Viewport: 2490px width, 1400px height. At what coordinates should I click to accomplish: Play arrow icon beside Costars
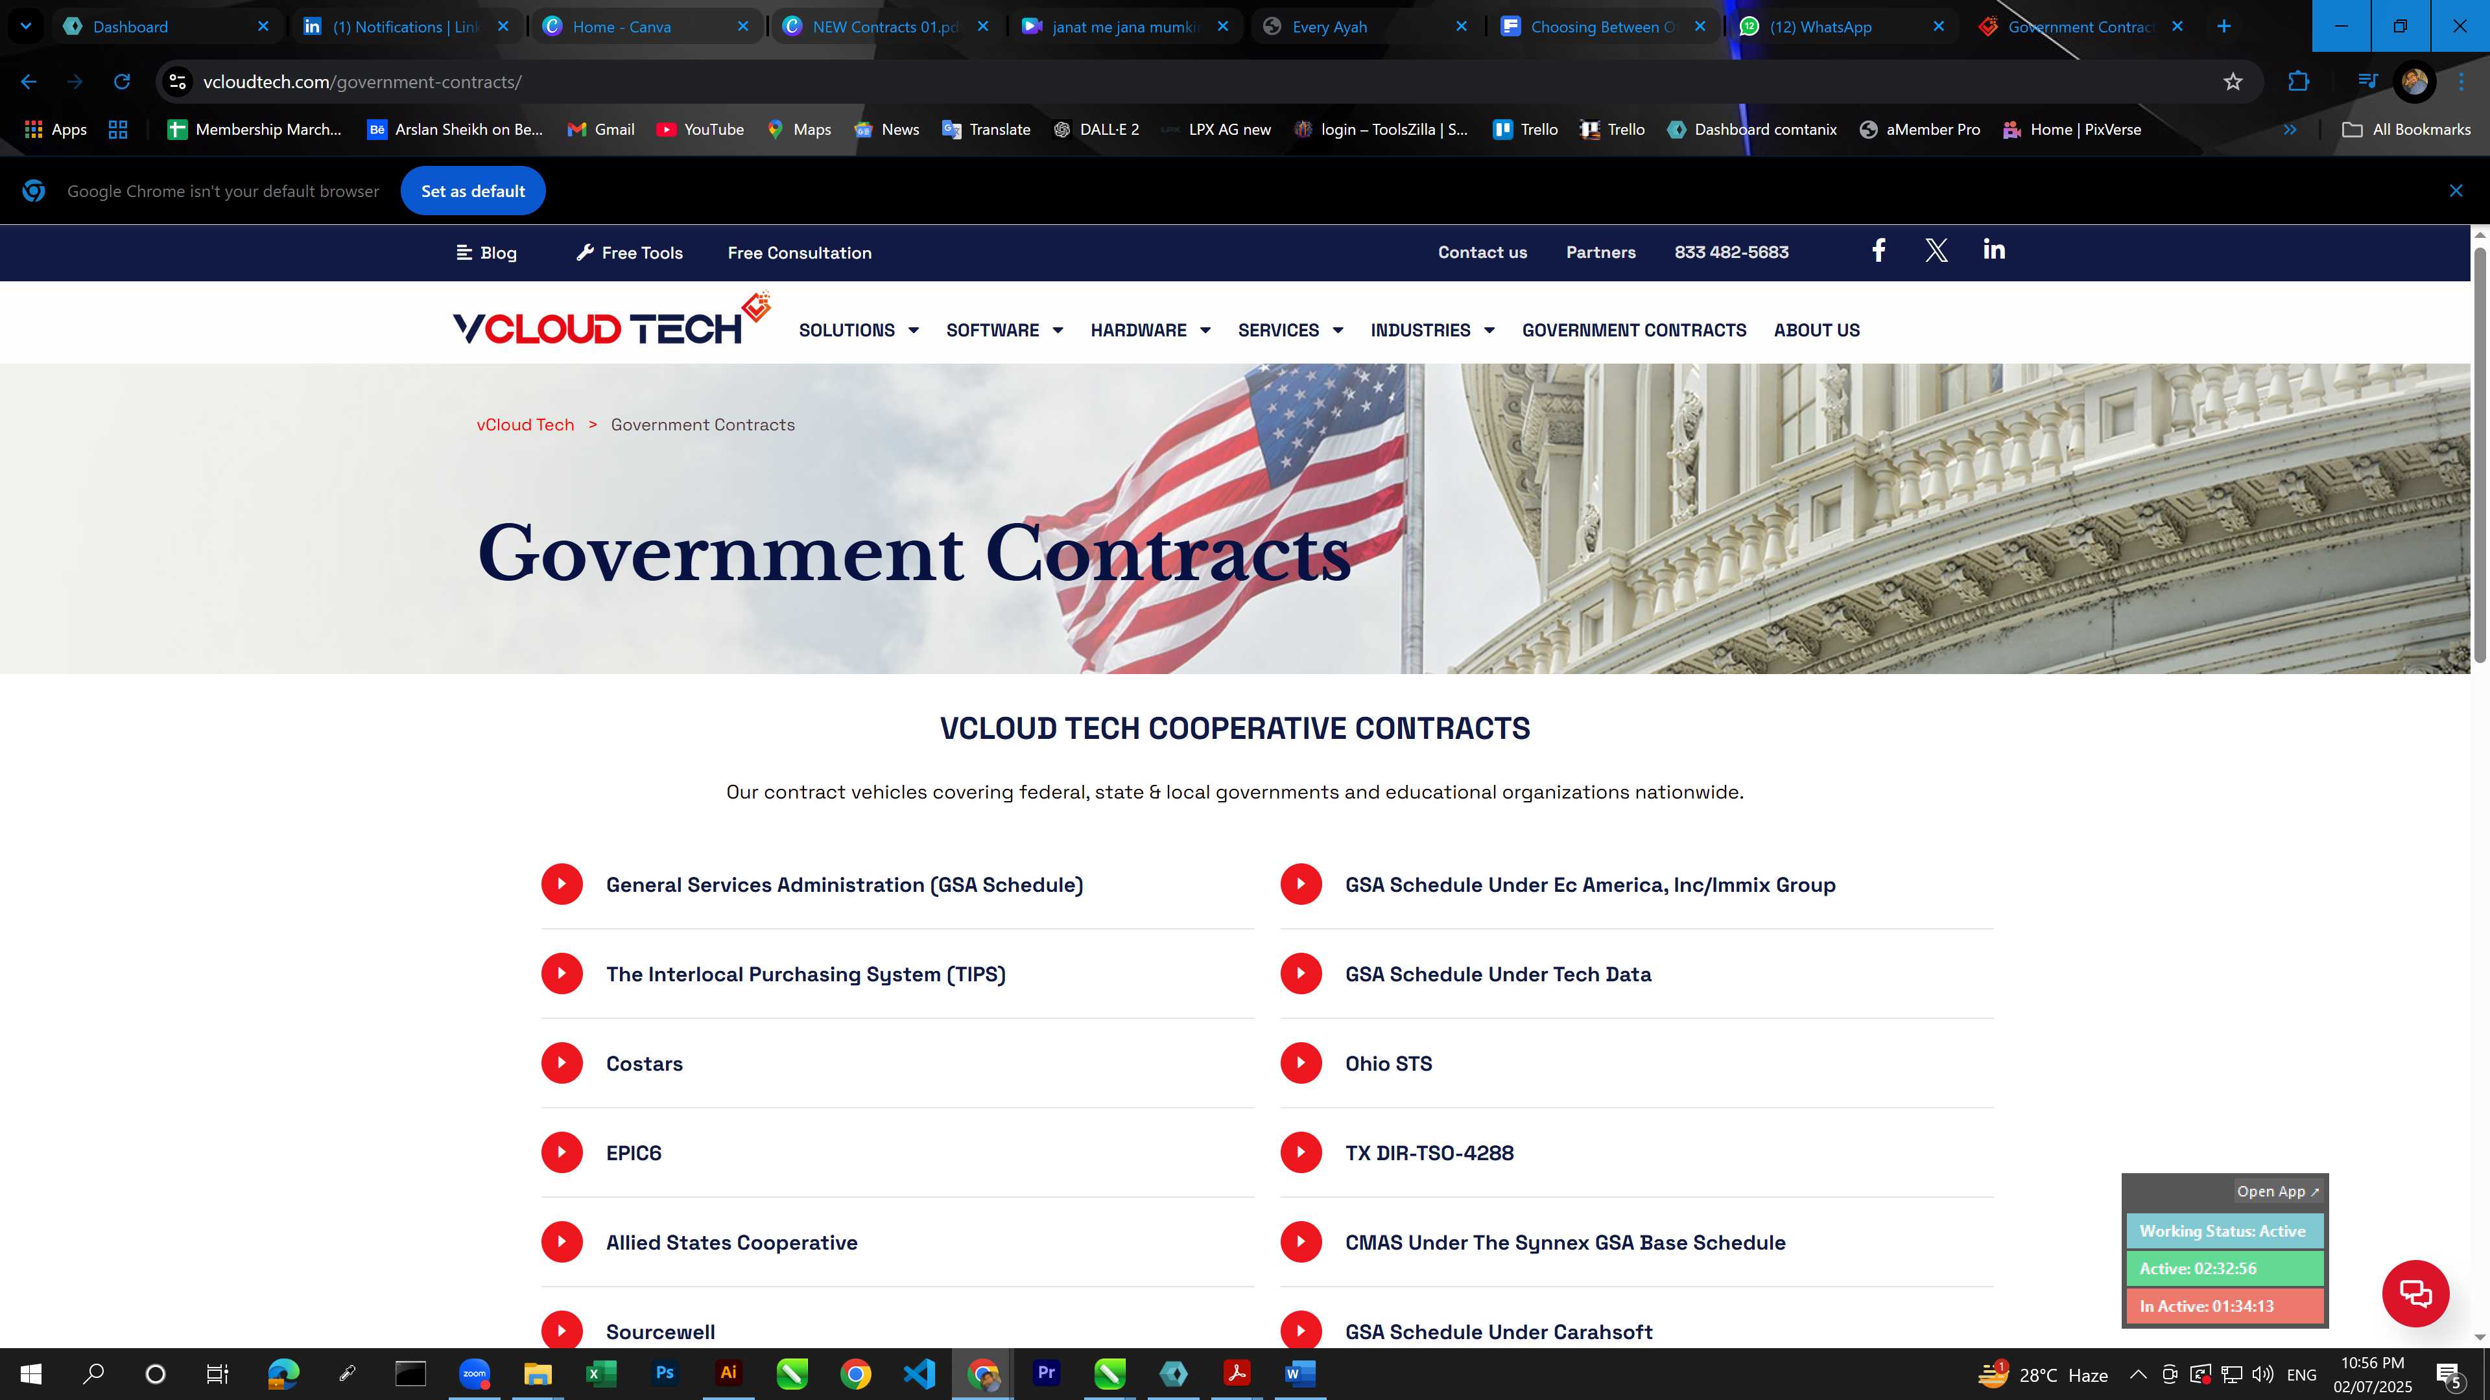coord(562,1063)
